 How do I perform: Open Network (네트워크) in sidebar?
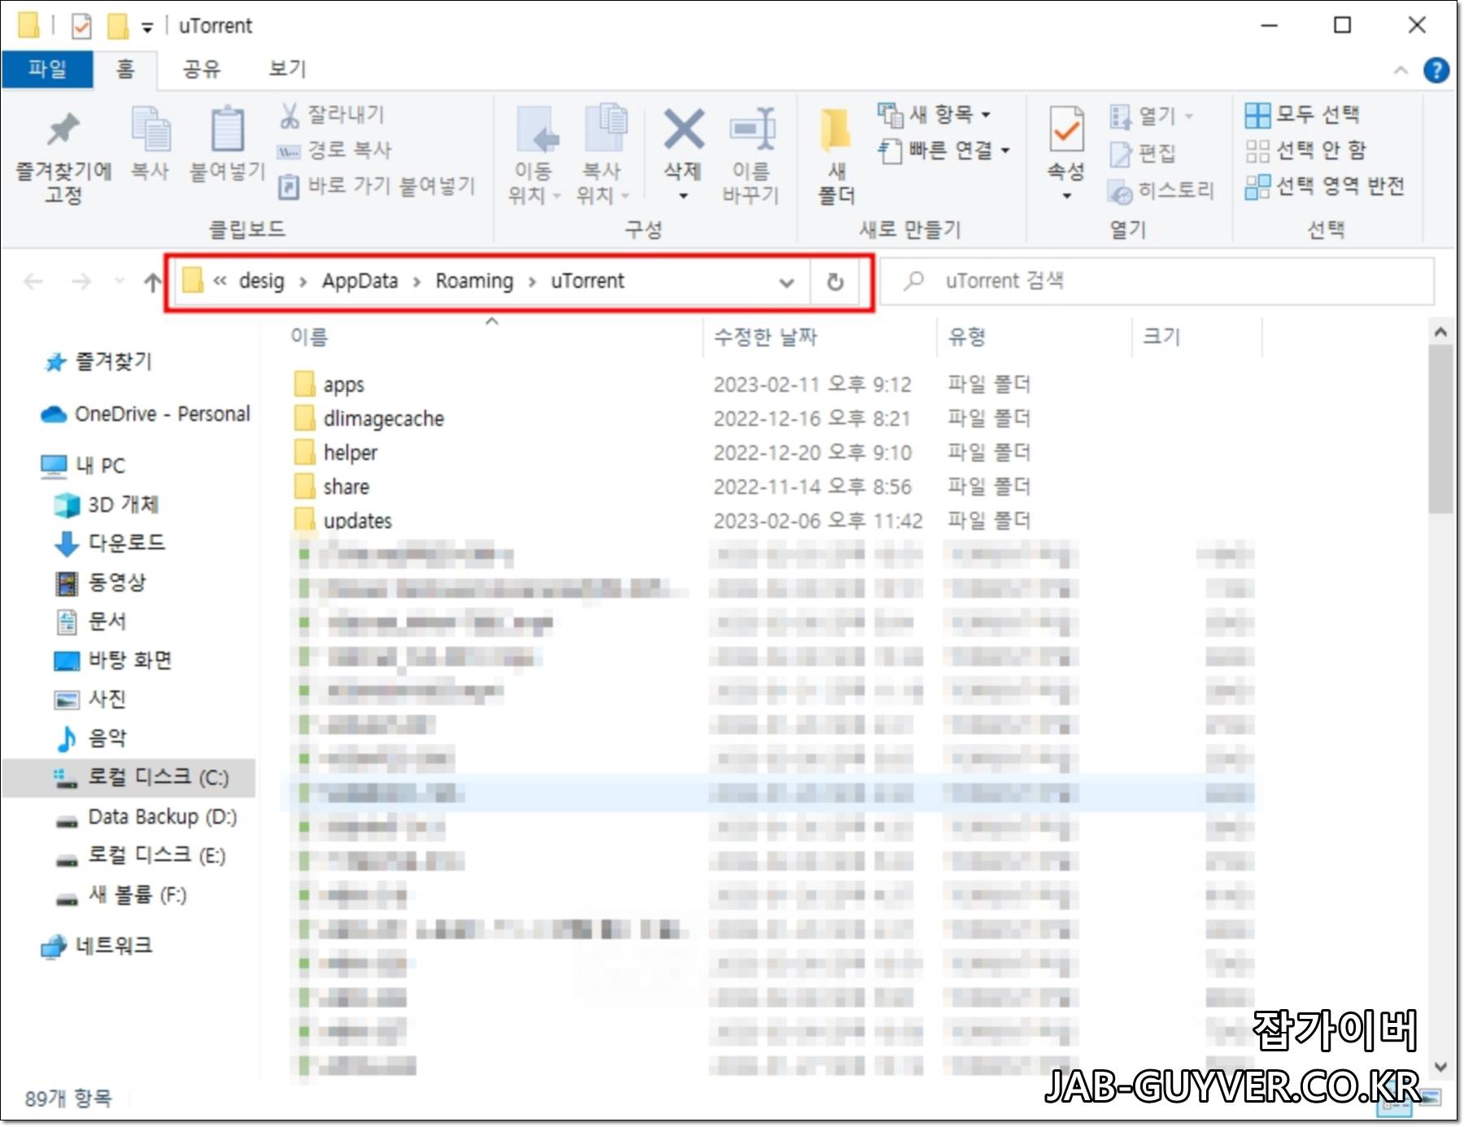click(96, 946)
